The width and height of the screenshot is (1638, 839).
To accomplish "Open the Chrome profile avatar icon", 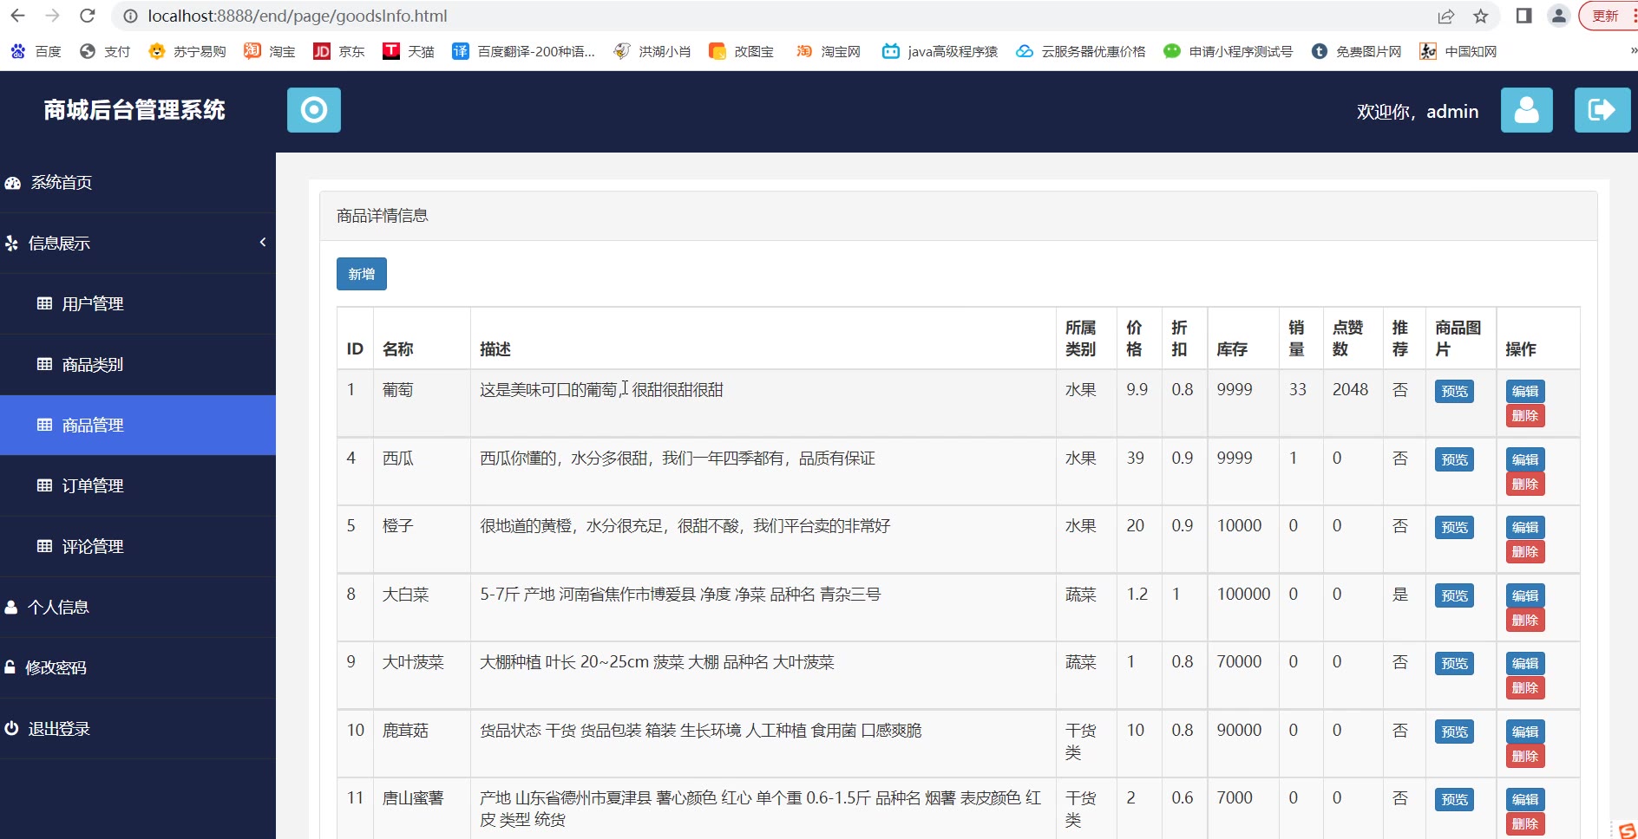I will tap(1559, 16).
